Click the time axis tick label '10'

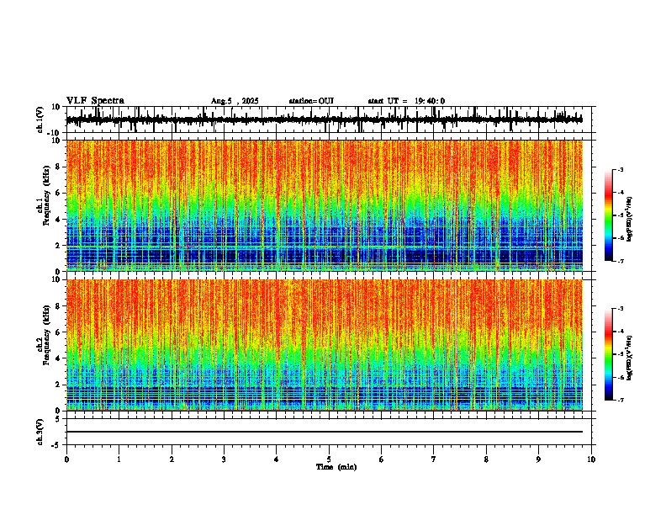[x=591, y=459]
